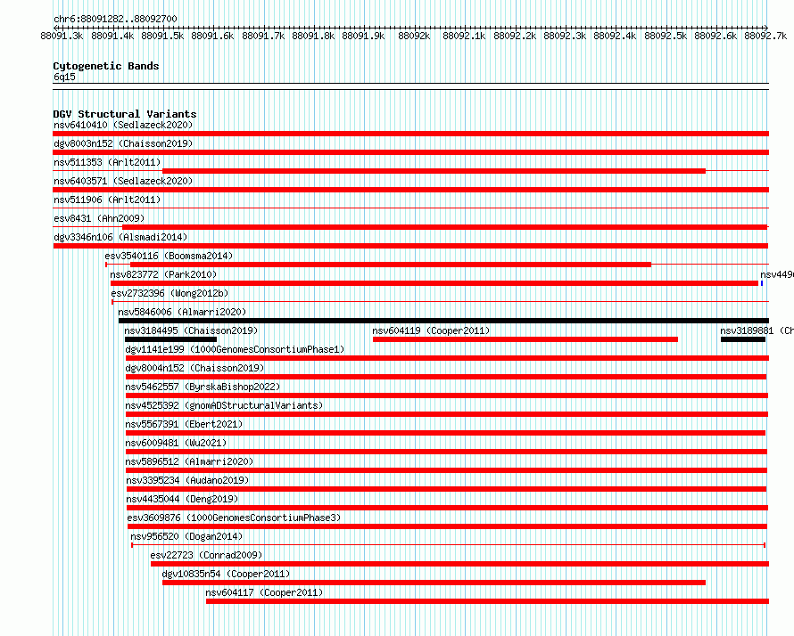The image size is (794, 636).
Task: Click nsv6403571 (Sedlazeck2020) variant label
Action: (123, 181)
